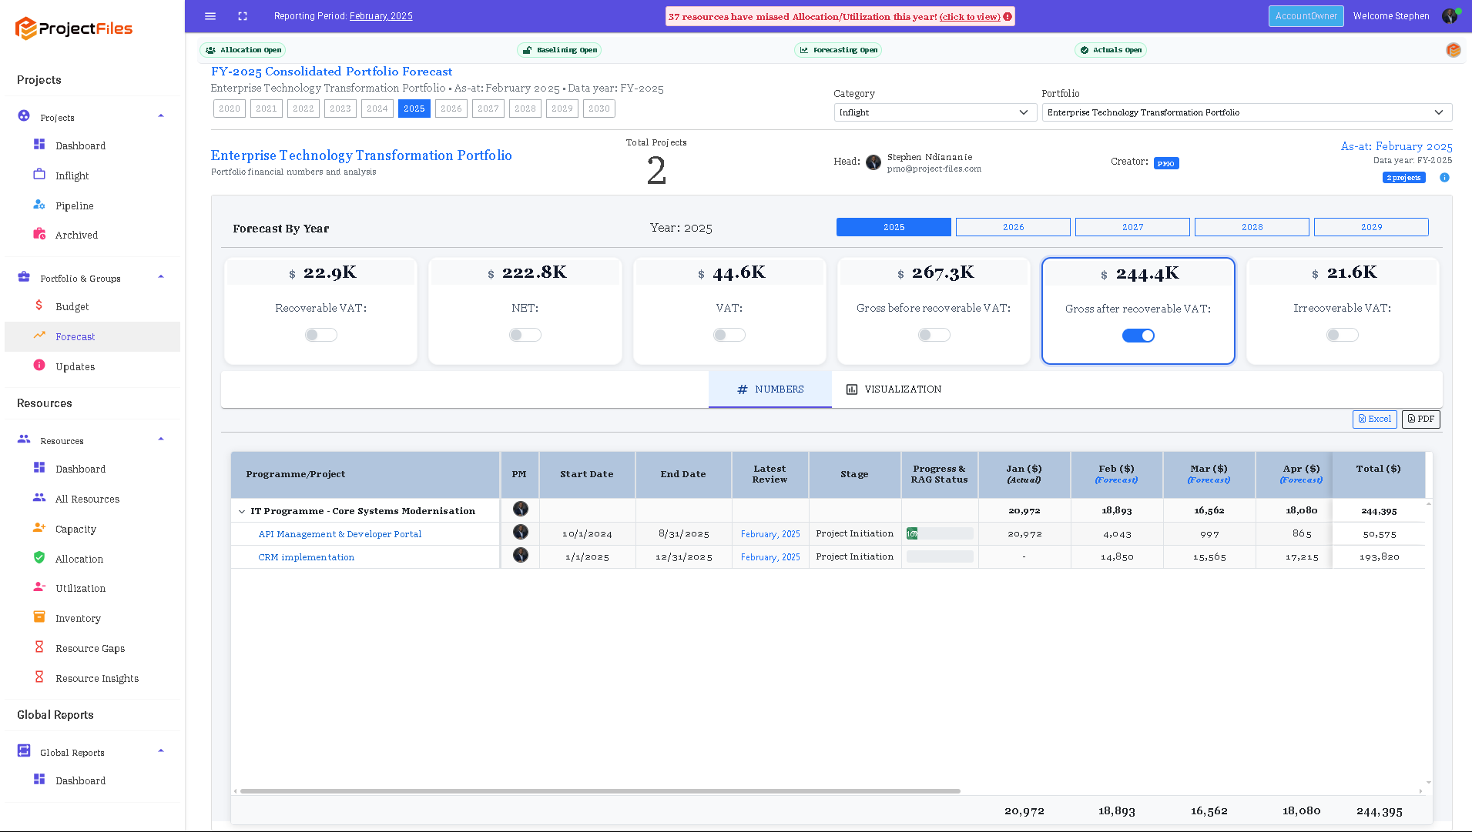
Task: Open Budget under Portfolio & Groups
Action: [x=72, y=306]
